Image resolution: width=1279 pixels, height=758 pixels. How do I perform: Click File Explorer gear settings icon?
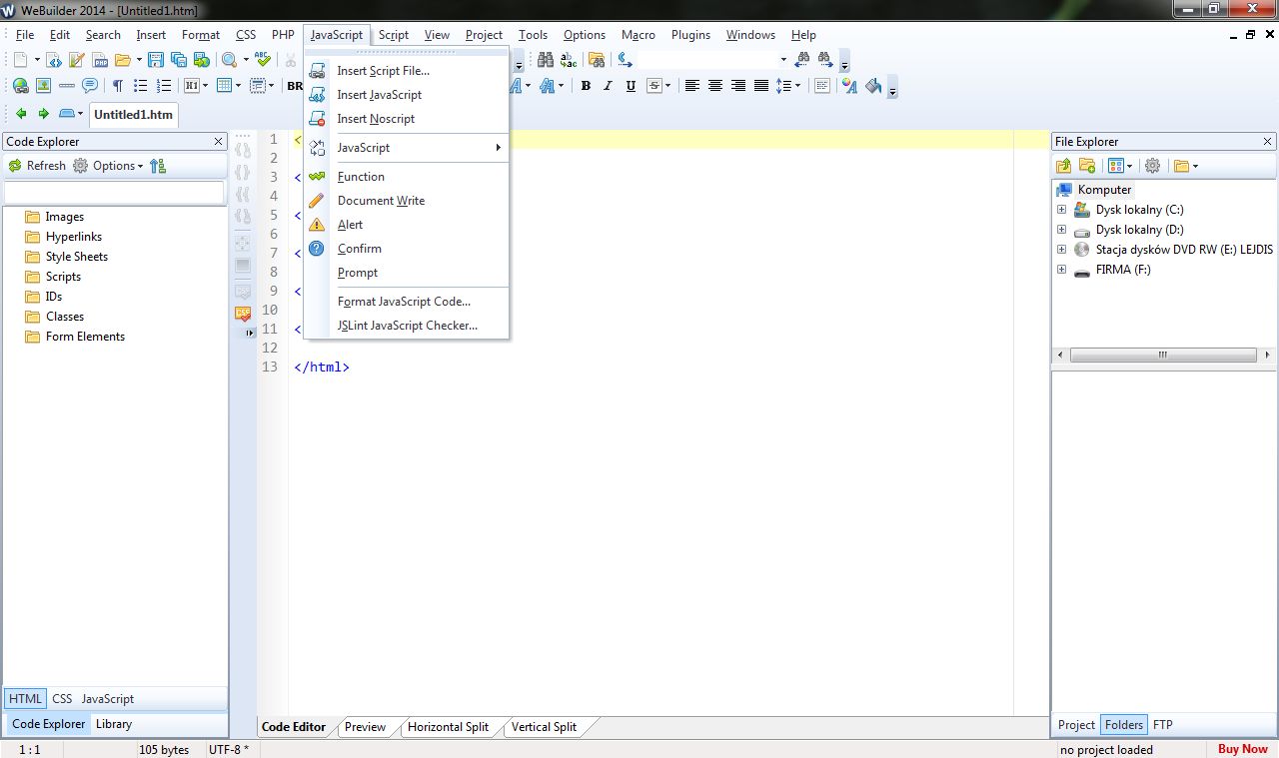(1152, 166)
